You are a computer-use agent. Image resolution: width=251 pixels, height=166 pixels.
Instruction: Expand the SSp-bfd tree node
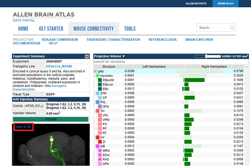100,80
